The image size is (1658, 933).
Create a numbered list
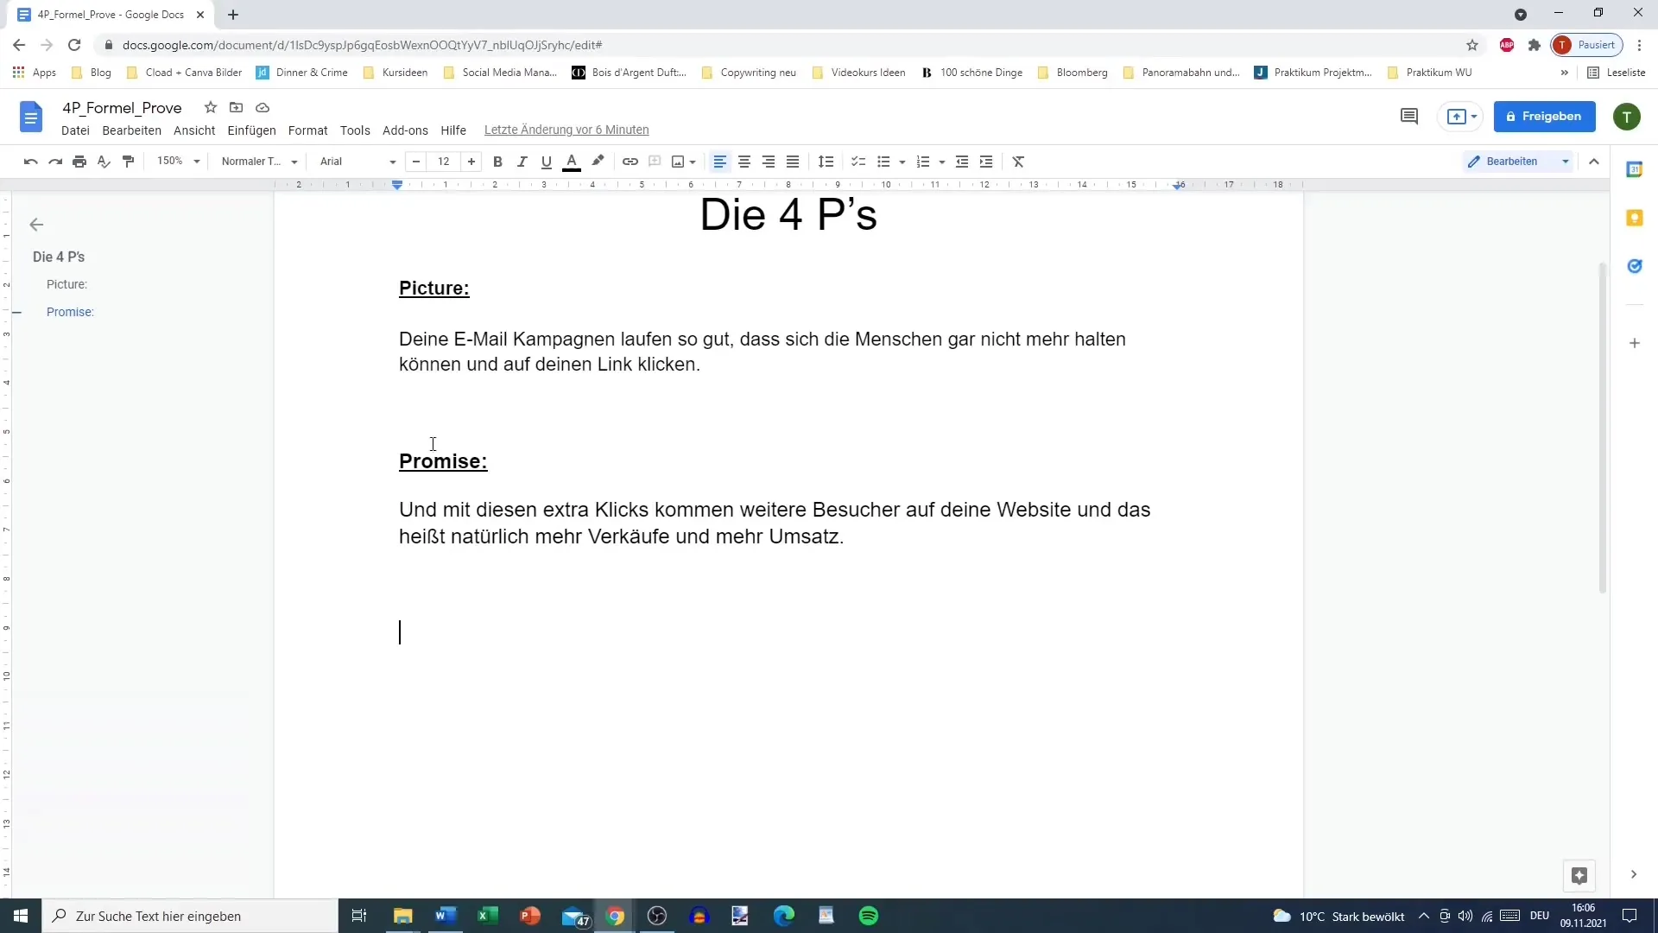point(923,162)
